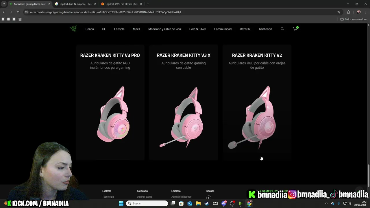Open the volume icon in system tray
This screenshot has height=208, width=370.
tap(349, 203)
